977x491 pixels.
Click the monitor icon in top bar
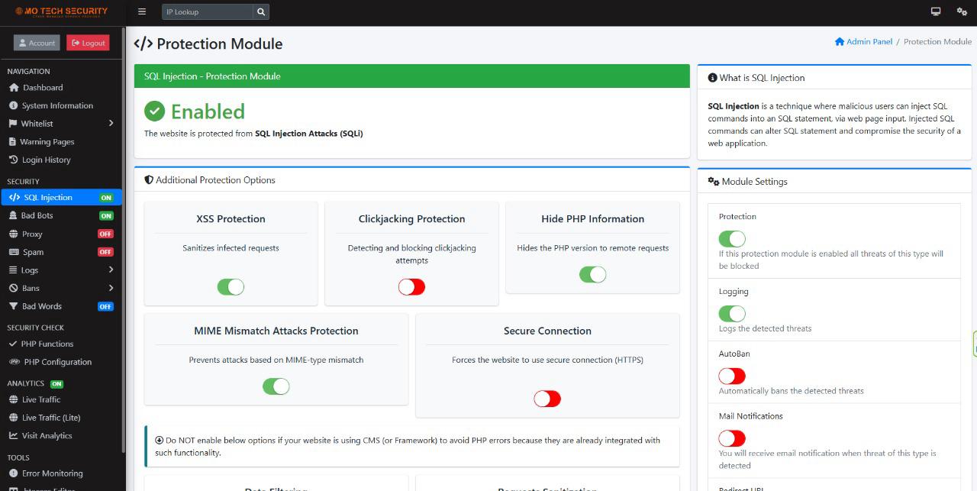pos(936,11)
